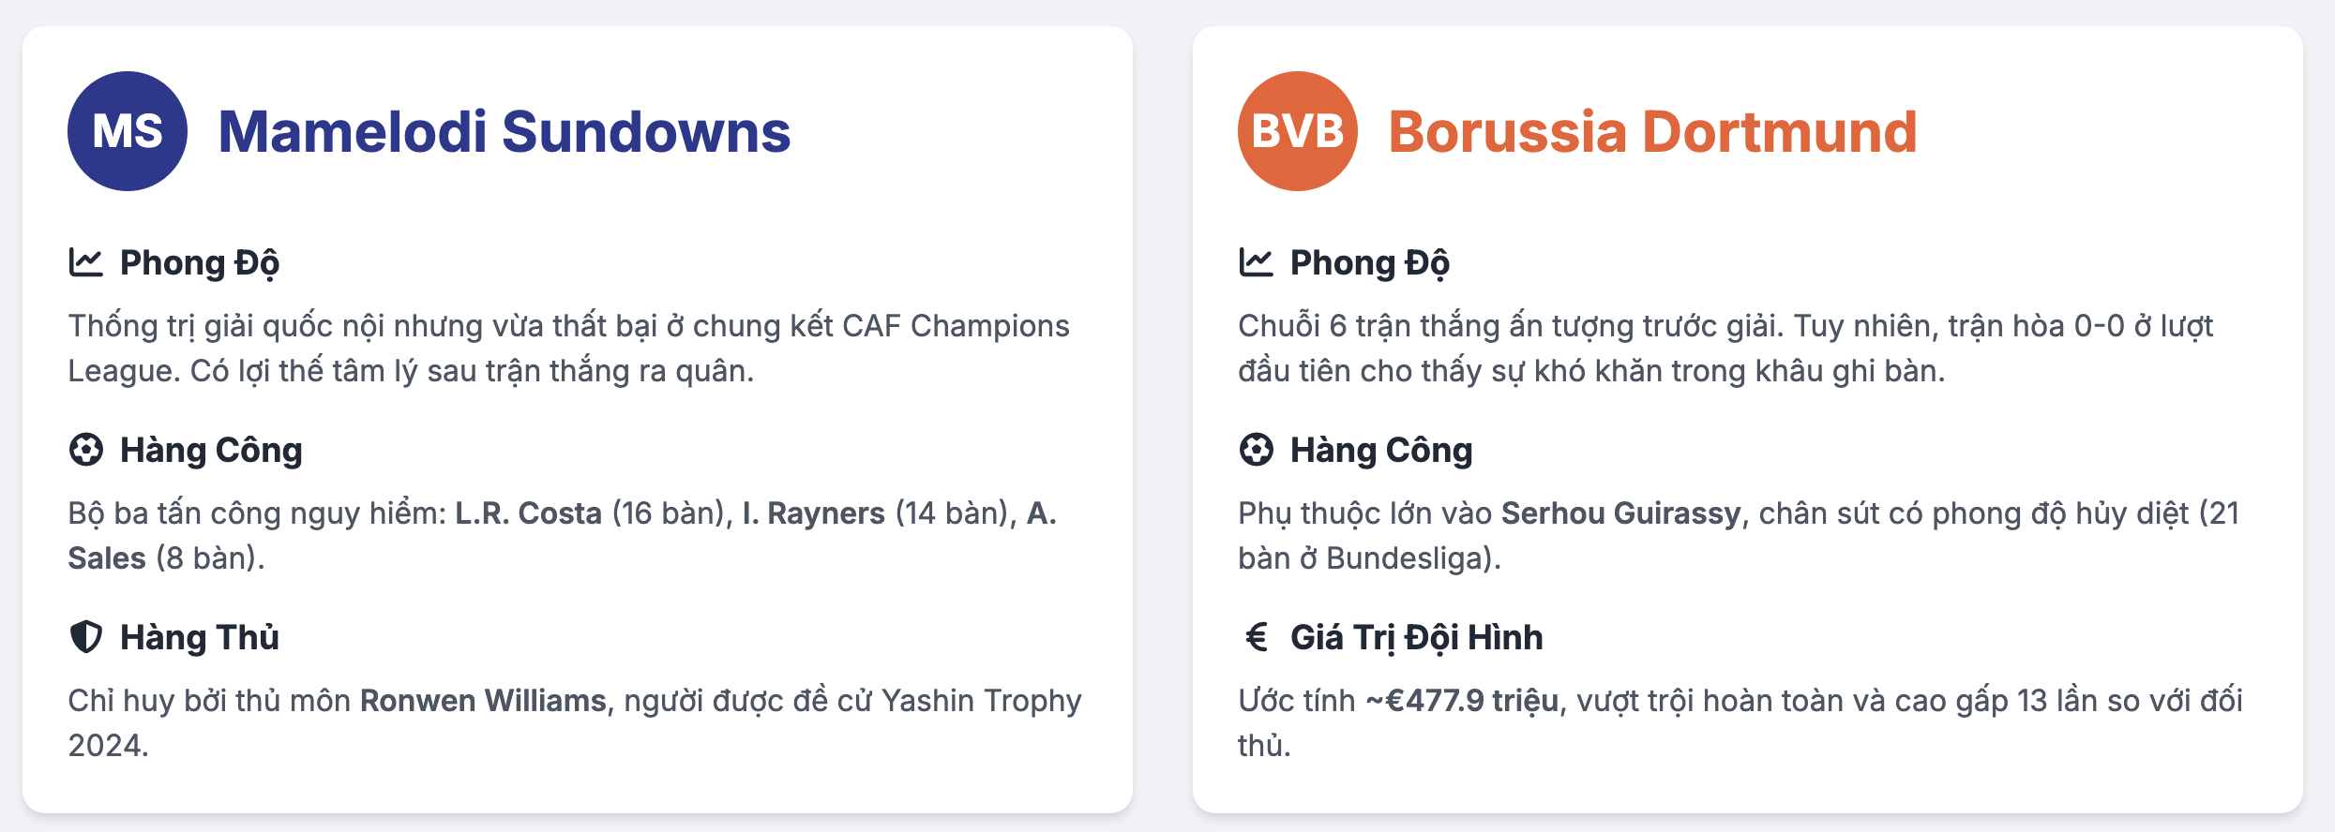Click Phong Độ heading in Sundowns card
The width and height of the screenshot is (2335, 832).
[x=200, y=263]
